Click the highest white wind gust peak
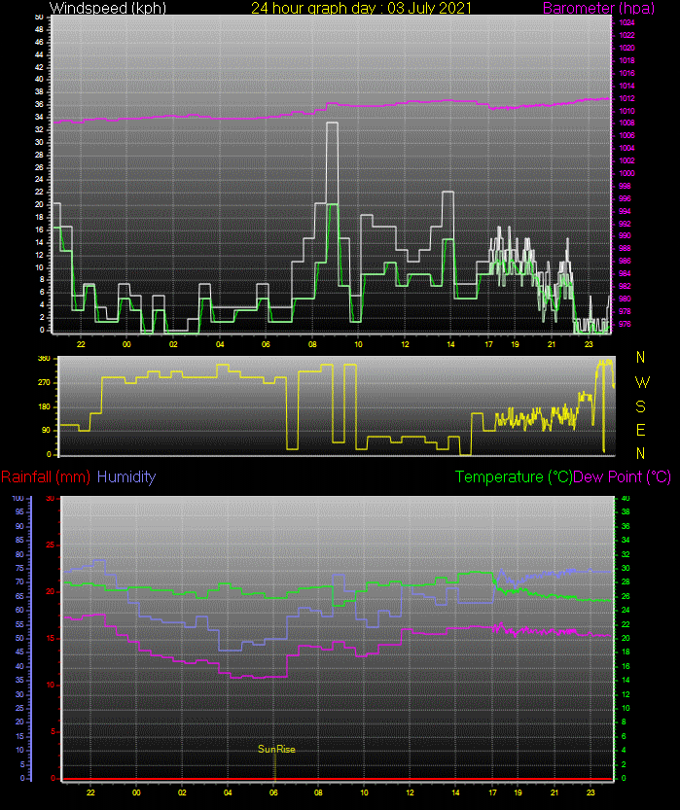 [332, 123]
